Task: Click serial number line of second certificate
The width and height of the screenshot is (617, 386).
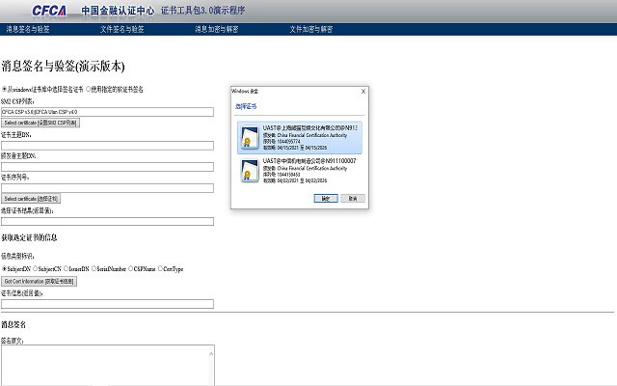Action: pyautogui.click(x=282, y=175)
